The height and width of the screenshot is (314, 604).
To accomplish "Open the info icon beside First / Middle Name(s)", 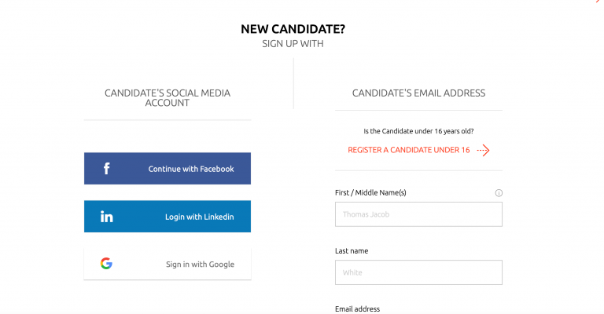I will click(499, 193).
